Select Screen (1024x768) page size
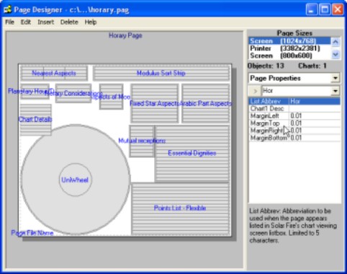347x274 pixels. tap(289, 41)
